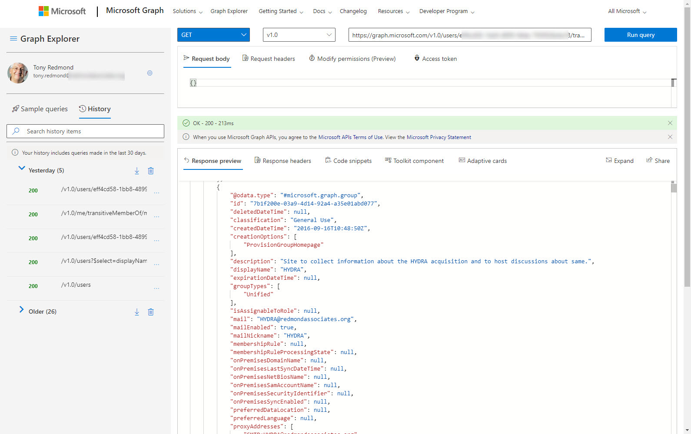Open the settings gear beside Tony Redmond

pyautogui.click(x=149, y=73)
